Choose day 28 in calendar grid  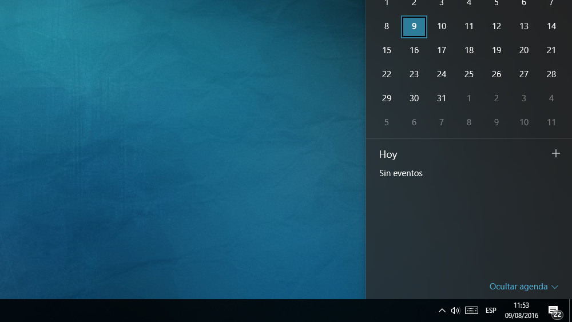click(x=551, y=74)
